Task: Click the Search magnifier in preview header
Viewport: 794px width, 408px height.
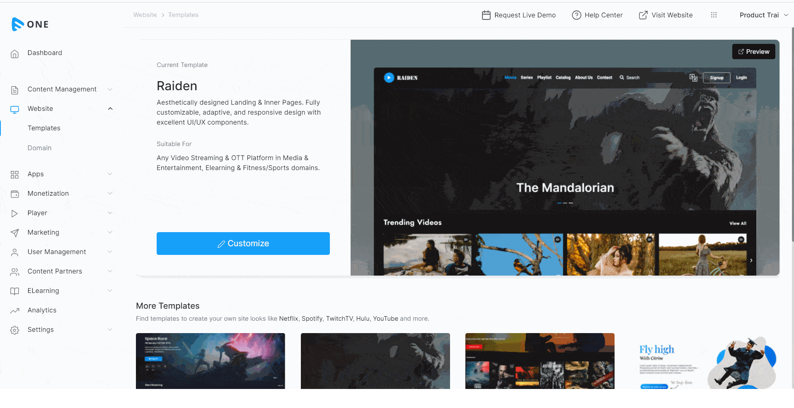Action: [x=622, y=77]
